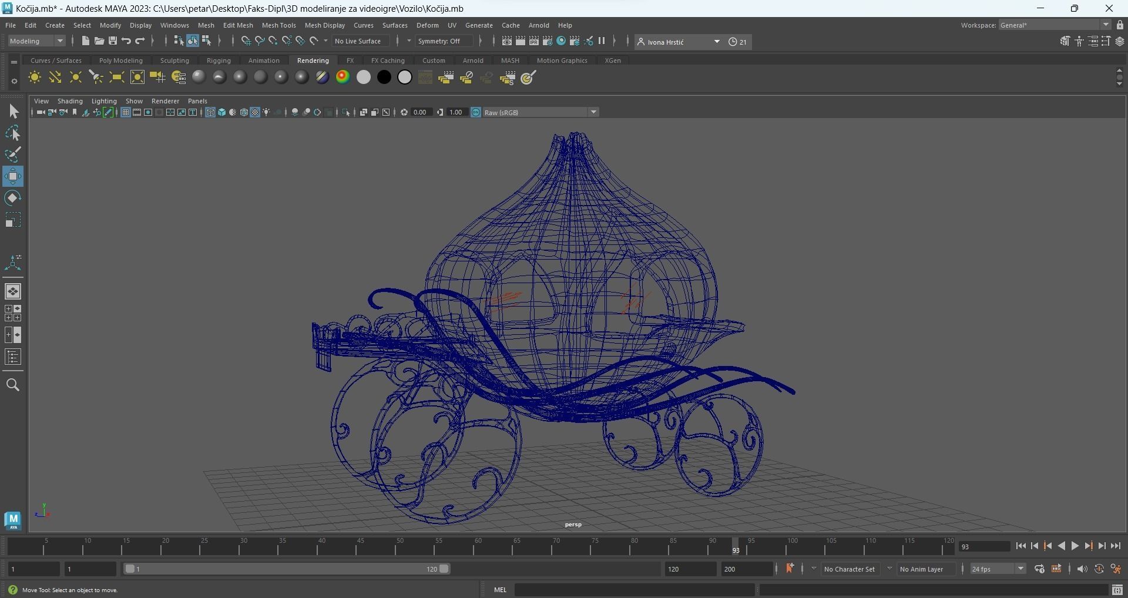
Task: Toggle select by component type mode
Action: point(206,41)
